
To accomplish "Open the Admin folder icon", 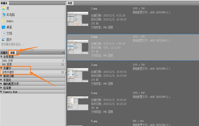I will 3,21.
